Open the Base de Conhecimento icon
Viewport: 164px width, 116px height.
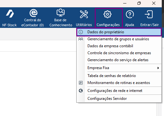pos(61,13)
